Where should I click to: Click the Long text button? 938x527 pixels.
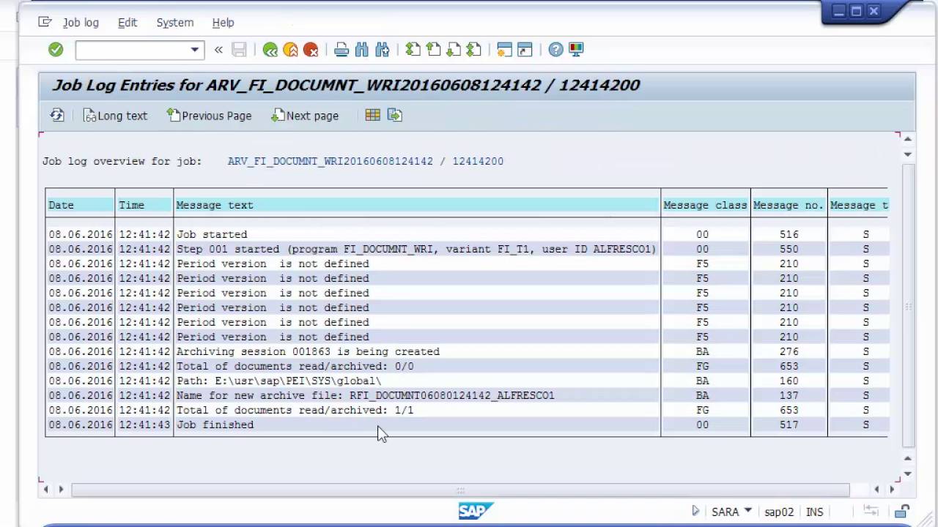(115, 116)
